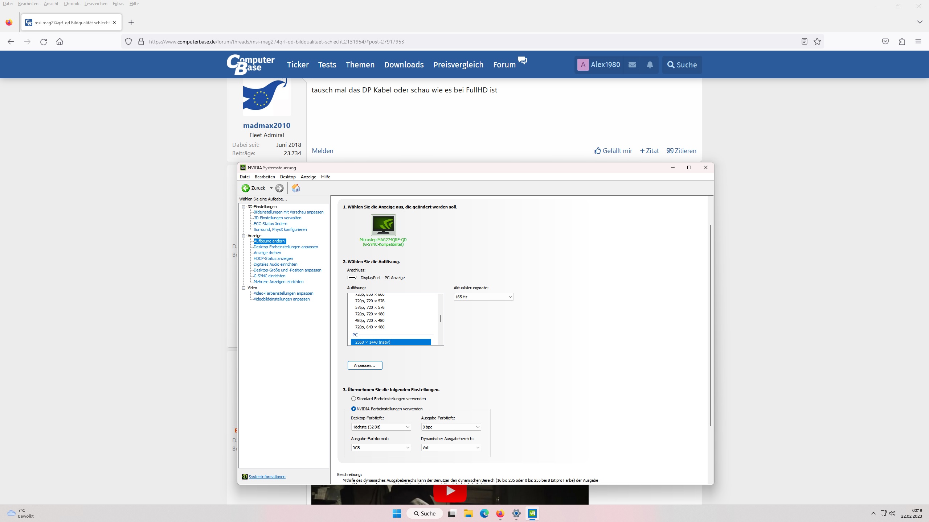Open ComputerBase messages envelope icon
929x522 pixels.
(x=632, y=65)
